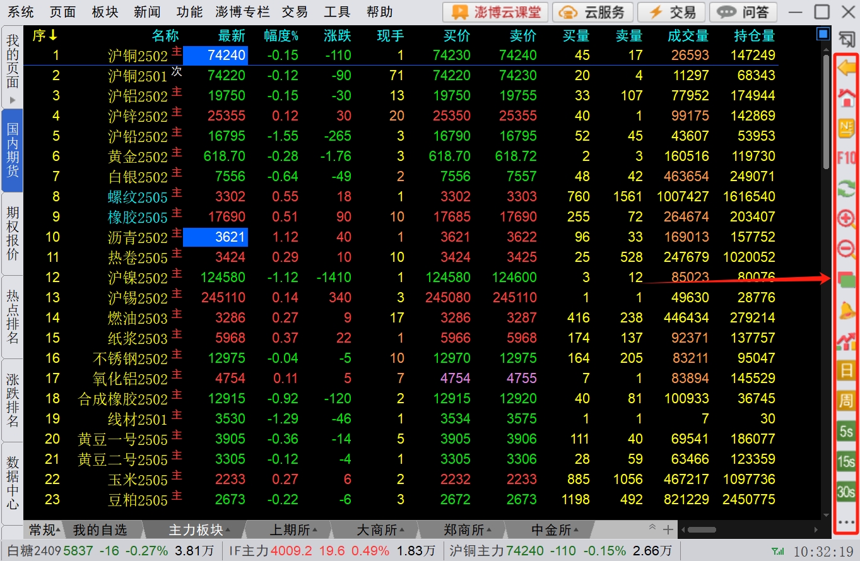Open the 页面 menu
Screen dimensions: 860x561
(62, 12)
